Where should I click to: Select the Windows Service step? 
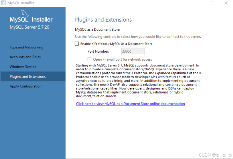coord(23,67)
